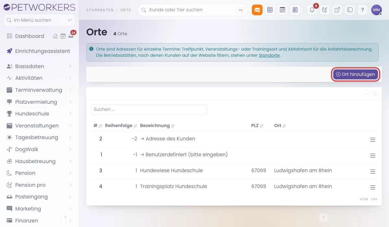Expand the Aktivitäten menu

pos(39,78)
